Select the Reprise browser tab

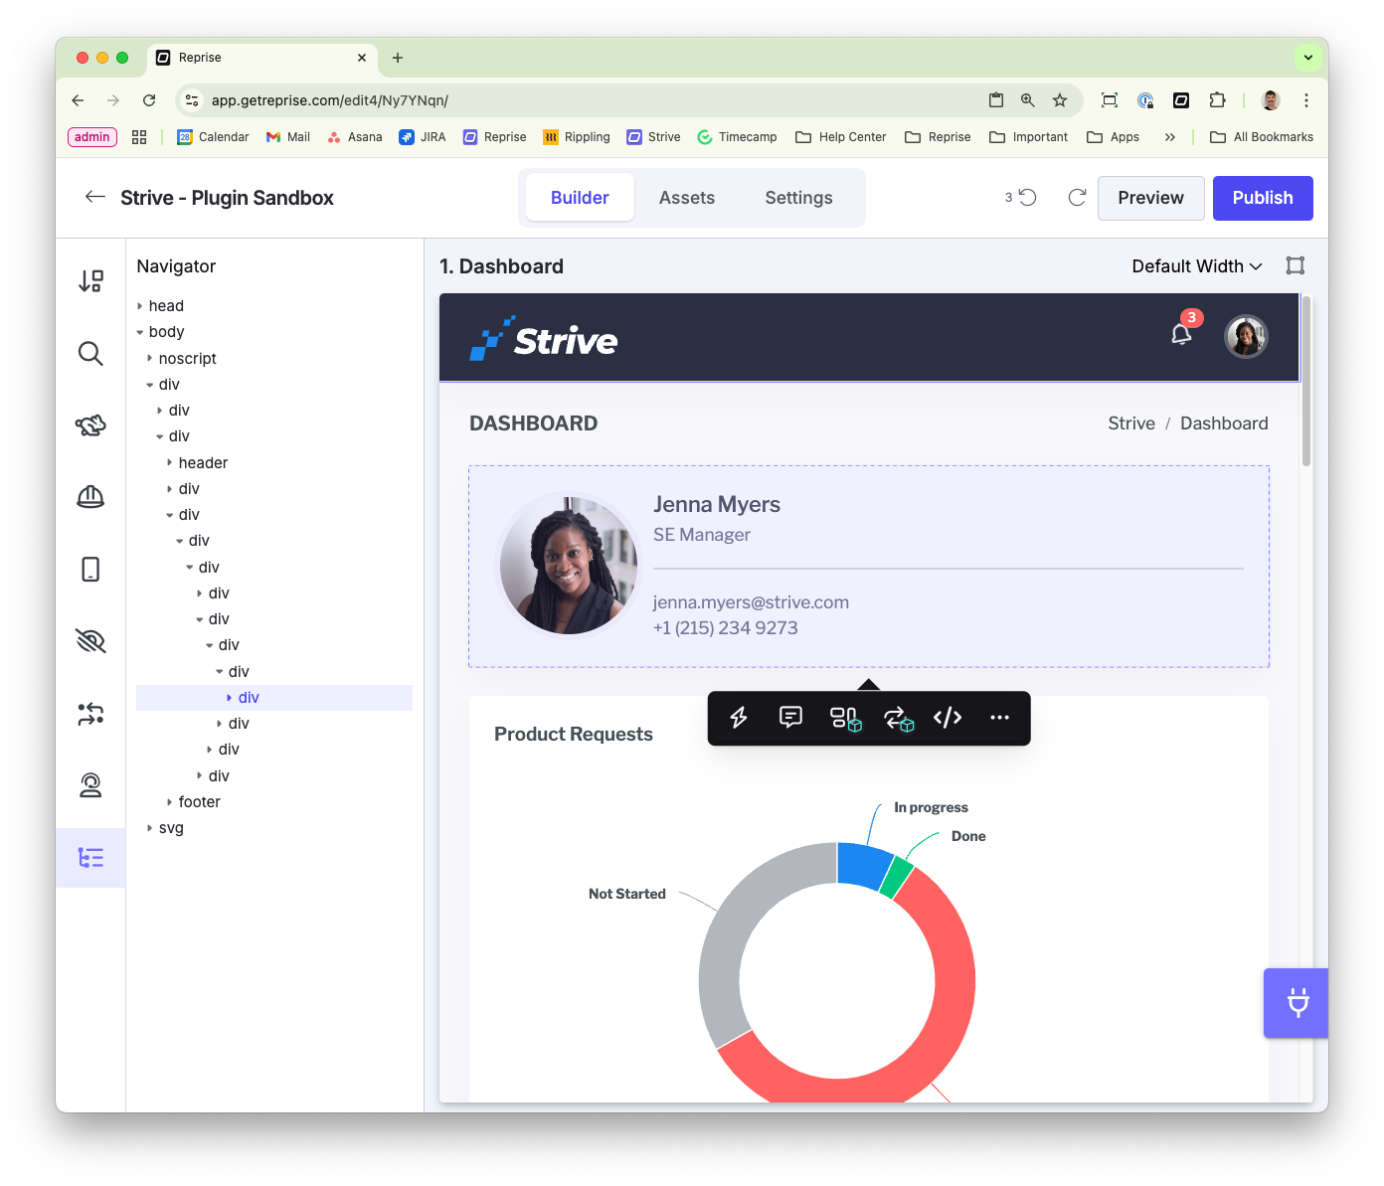coord(263,58)
